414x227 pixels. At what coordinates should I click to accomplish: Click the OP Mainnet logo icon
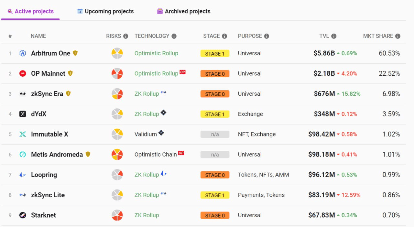point(23,74)
